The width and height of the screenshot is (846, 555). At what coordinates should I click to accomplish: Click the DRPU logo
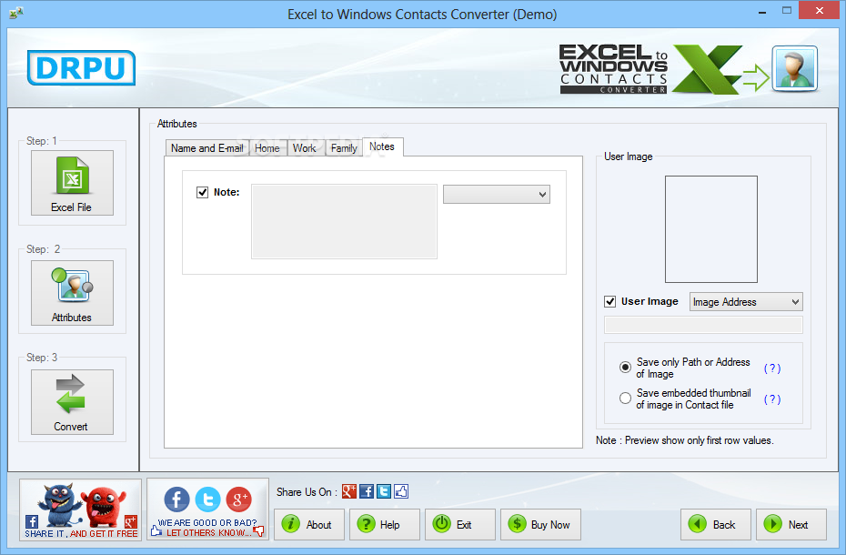[81, 68]
